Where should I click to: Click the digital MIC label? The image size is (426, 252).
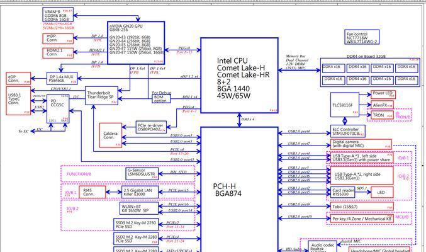click(350, 241)
